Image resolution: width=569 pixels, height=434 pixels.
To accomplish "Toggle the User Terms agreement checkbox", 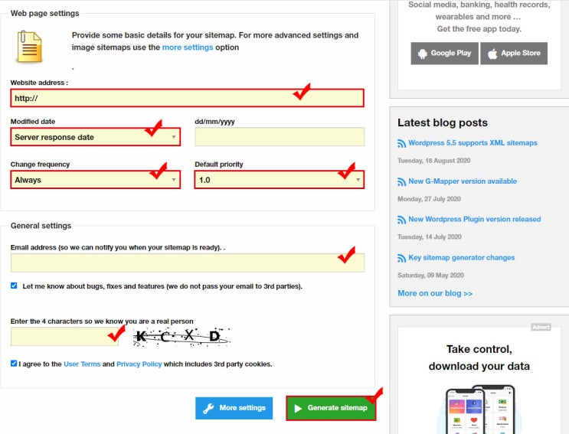I will coord(14,364).
